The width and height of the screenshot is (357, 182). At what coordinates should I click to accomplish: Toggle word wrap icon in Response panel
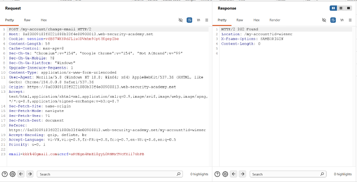pyautogui.click(x=333, y=20)
